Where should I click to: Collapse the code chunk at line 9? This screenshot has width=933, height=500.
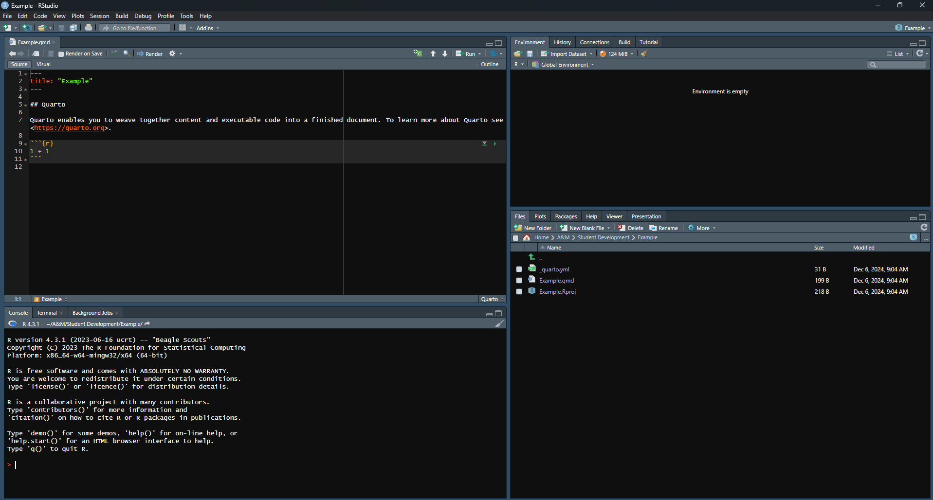(25, 143)
